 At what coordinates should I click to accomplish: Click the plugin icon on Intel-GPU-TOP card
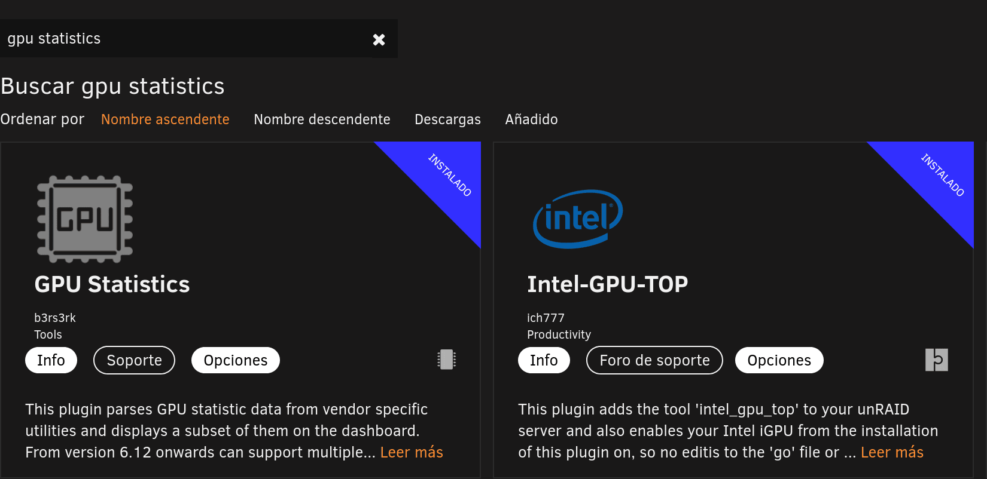click(937, 360)
